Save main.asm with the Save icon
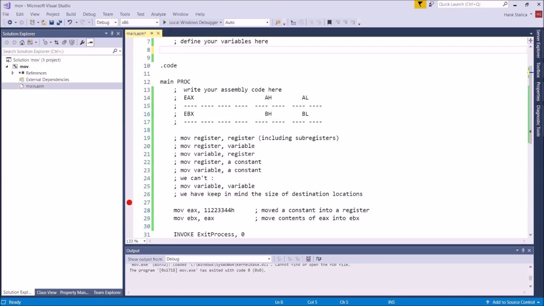The image size is (544, 306). [x=51, y=23]
